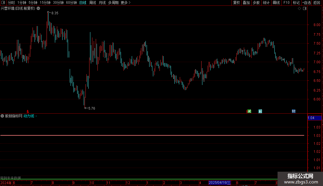
Task: Click the 2025/04/16/三 date label
Action: (220, 183)
